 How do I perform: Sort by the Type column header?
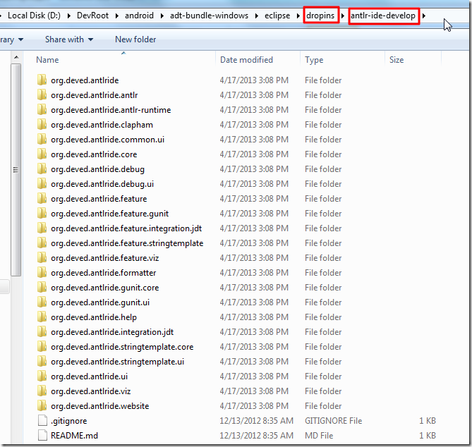point(314,60)
